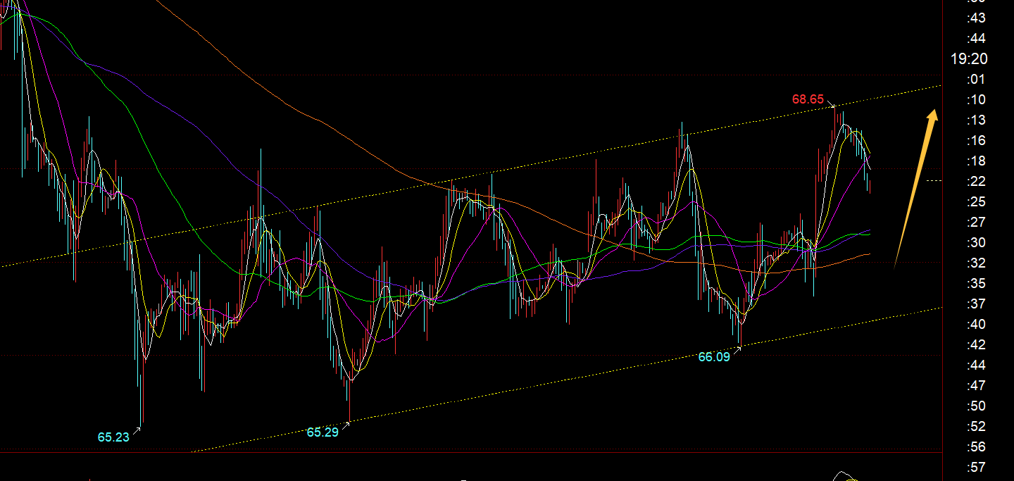Select the :32 entry in time column
The height and width of the screenshot is (481, 1014).
[x=976, y=263]
